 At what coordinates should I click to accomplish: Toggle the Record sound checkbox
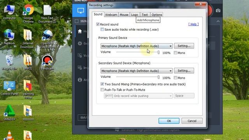[98, 24]
